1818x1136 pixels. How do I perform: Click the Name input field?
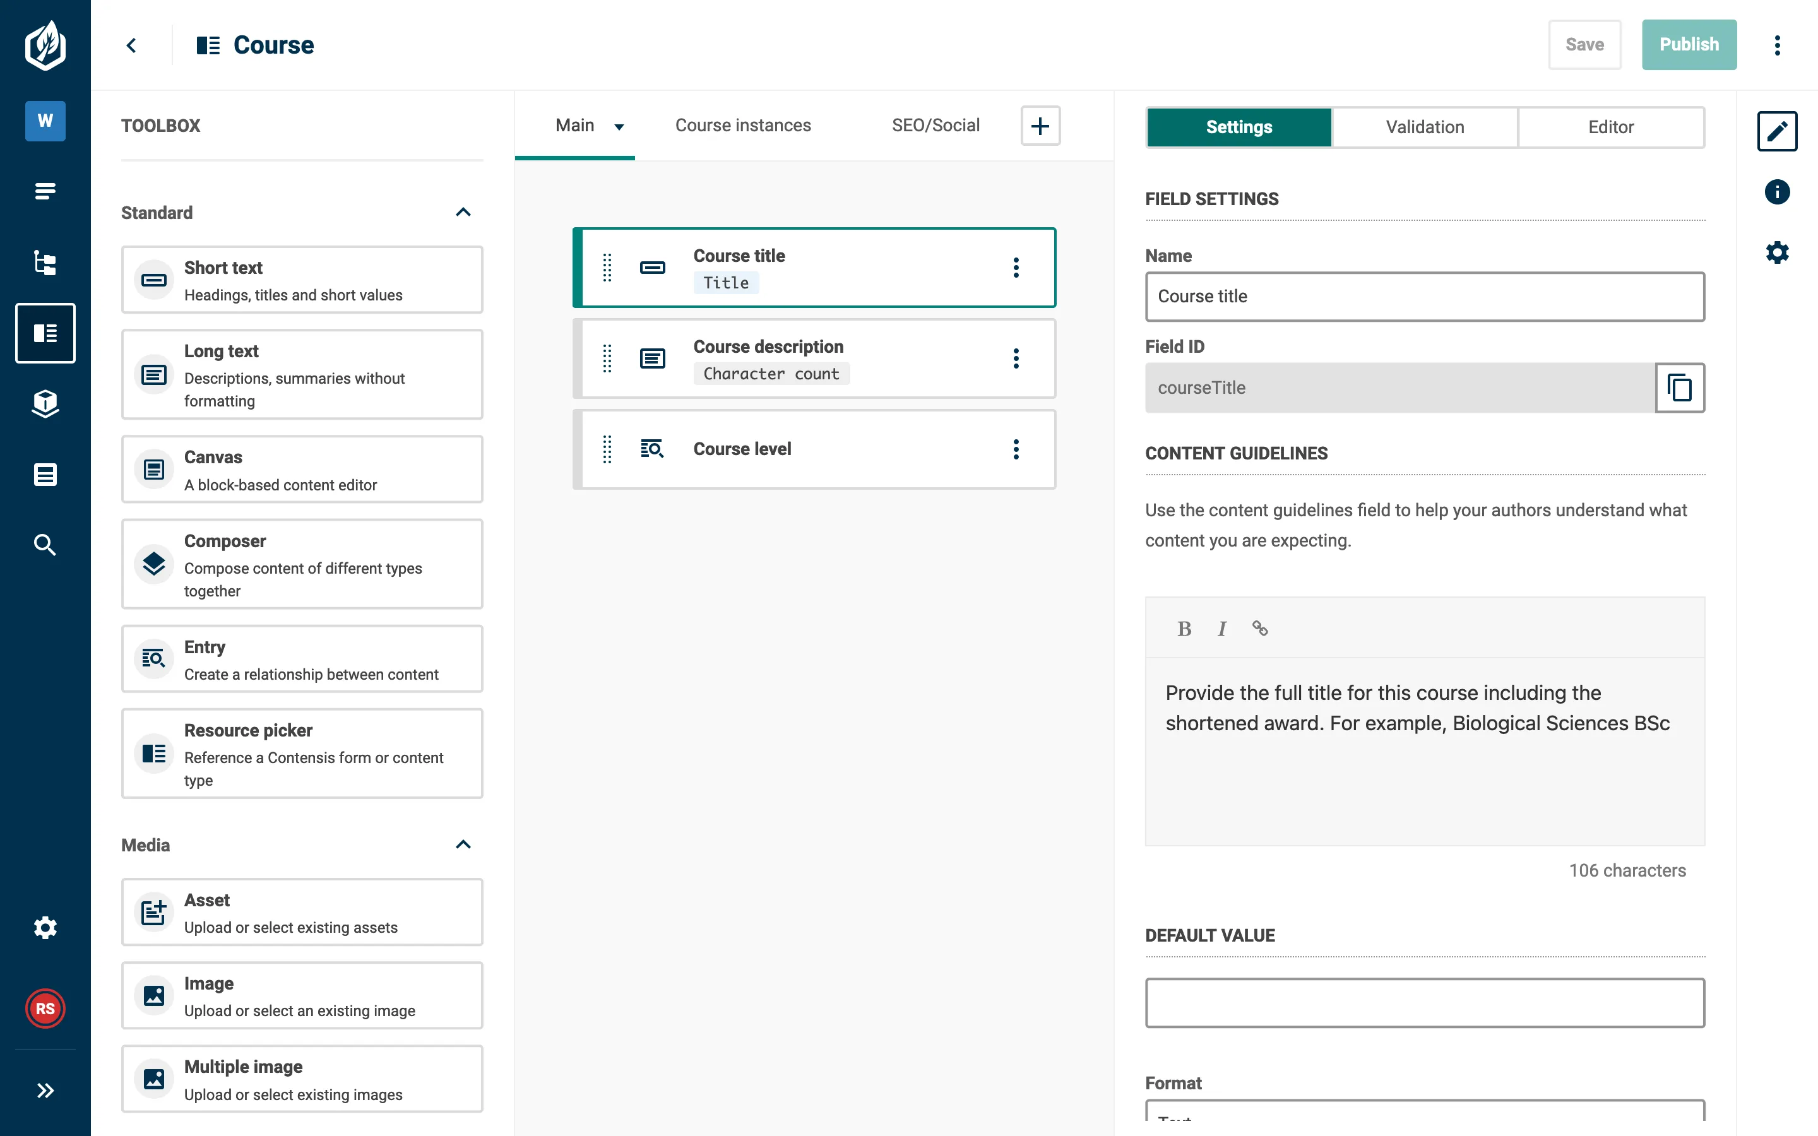(x=1425, y=297)
